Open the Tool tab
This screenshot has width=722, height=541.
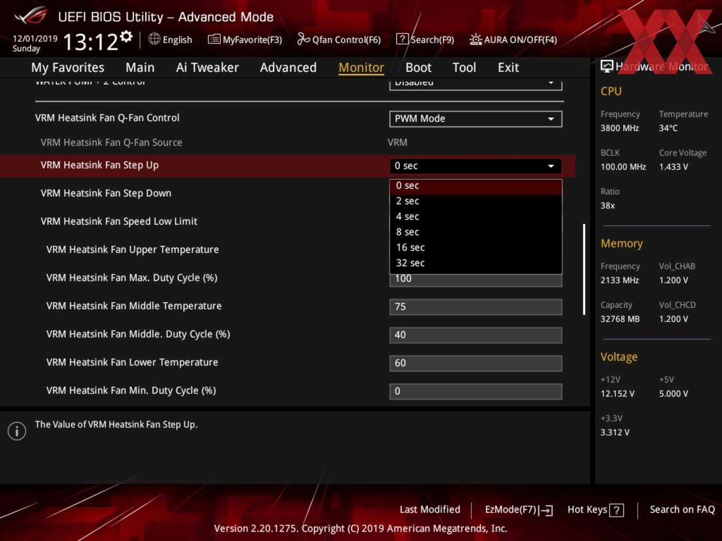click(x=464, y=67)
